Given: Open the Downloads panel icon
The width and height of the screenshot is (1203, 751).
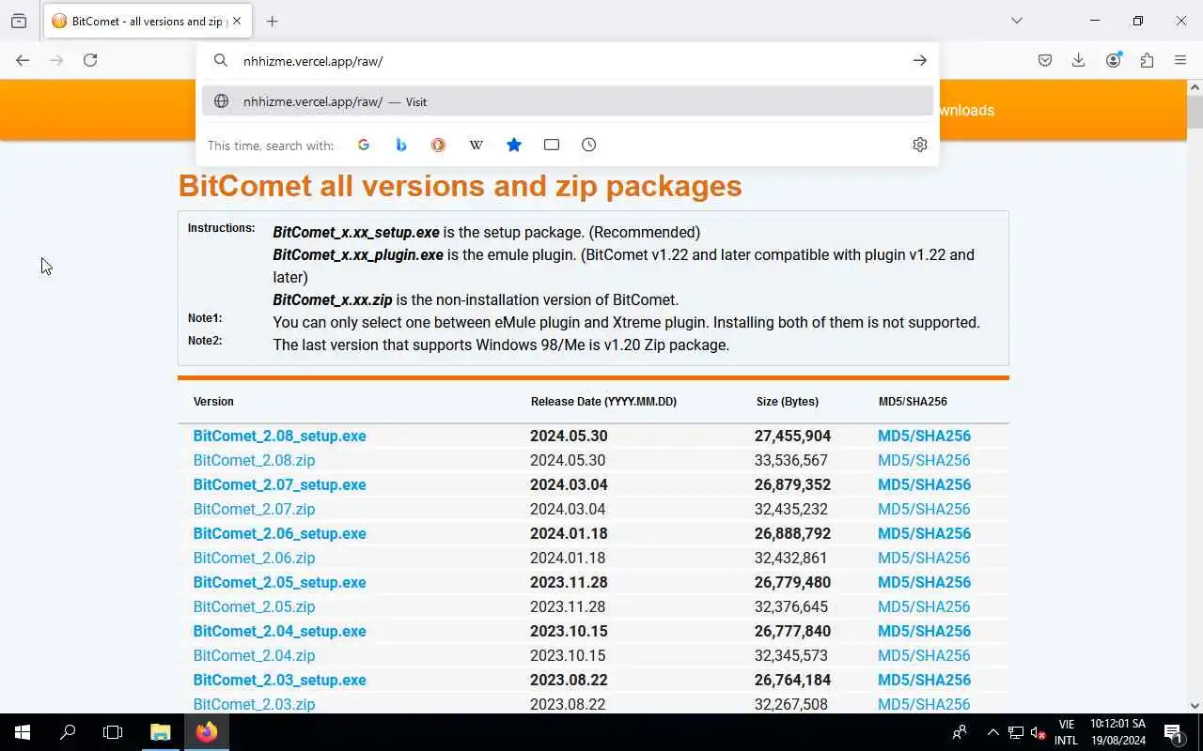Looking at the screenshot, I should (1079, 60).
